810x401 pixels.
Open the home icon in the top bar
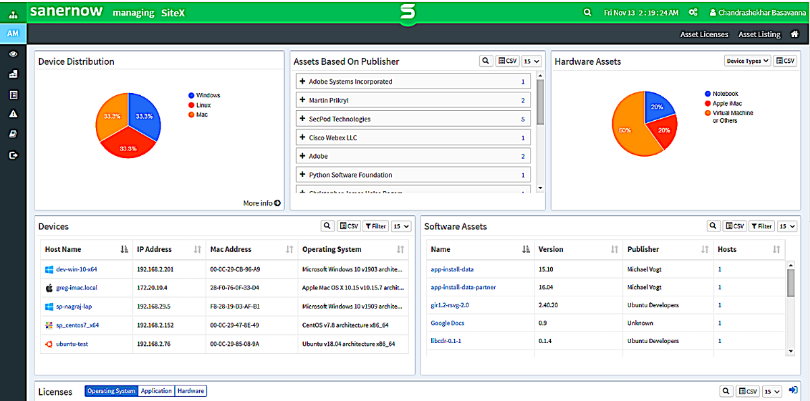pyautogui.click(x=795, y=34)
